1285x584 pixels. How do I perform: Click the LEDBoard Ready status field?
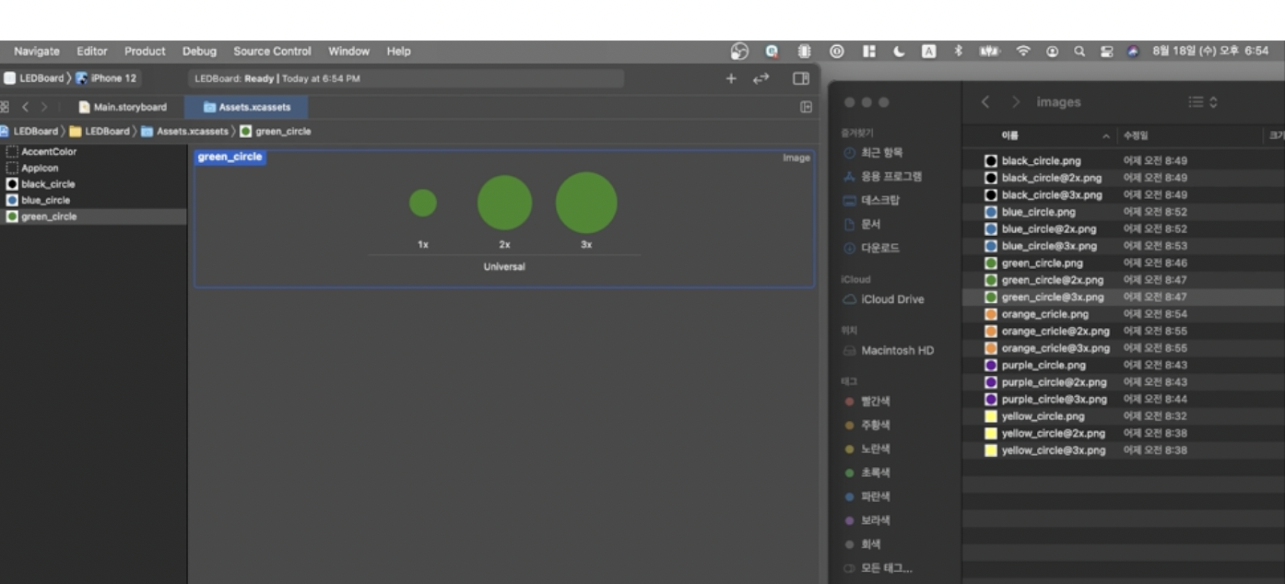click(406, 79)
